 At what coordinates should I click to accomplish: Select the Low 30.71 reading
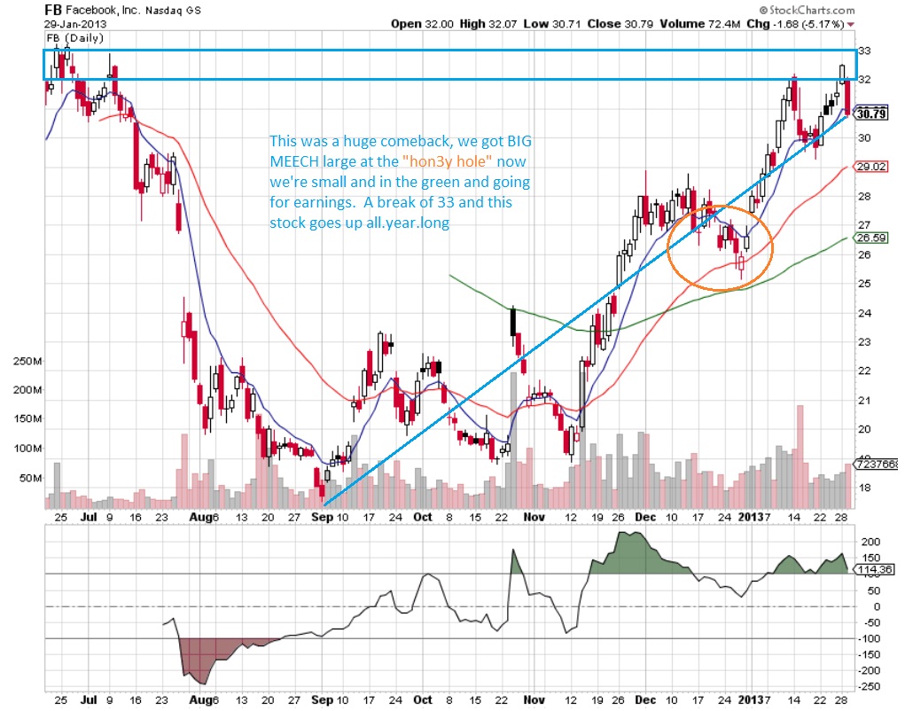pos(551,24)
